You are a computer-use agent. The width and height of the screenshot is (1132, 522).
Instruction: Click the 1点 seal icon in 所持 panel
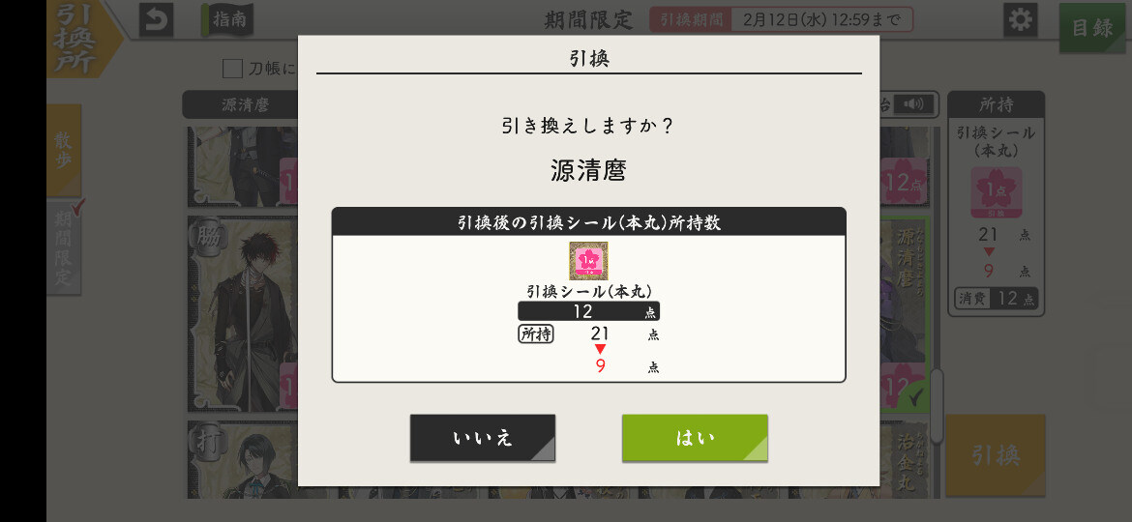click(x=997, y=191)
